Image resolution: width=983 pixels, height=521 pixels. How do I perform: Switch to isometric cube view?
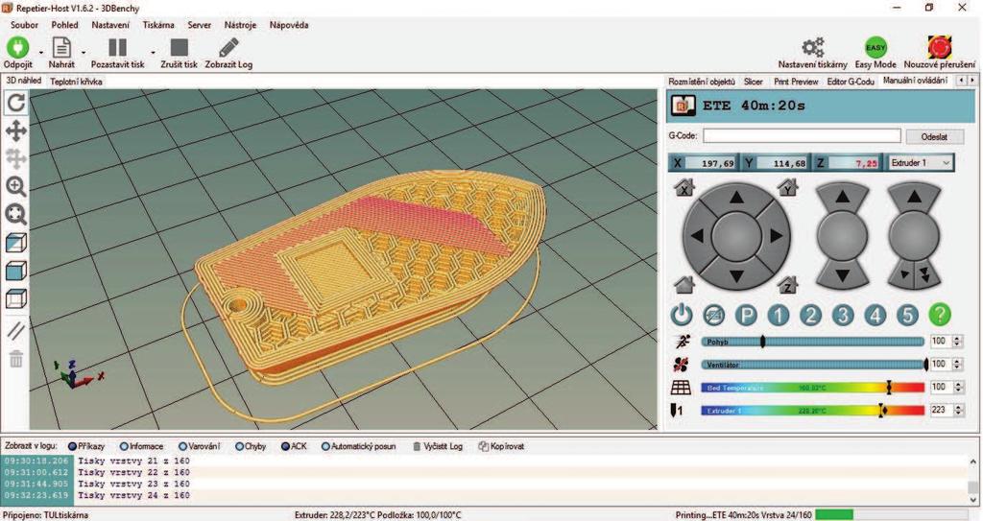click(x=15, y=243)
